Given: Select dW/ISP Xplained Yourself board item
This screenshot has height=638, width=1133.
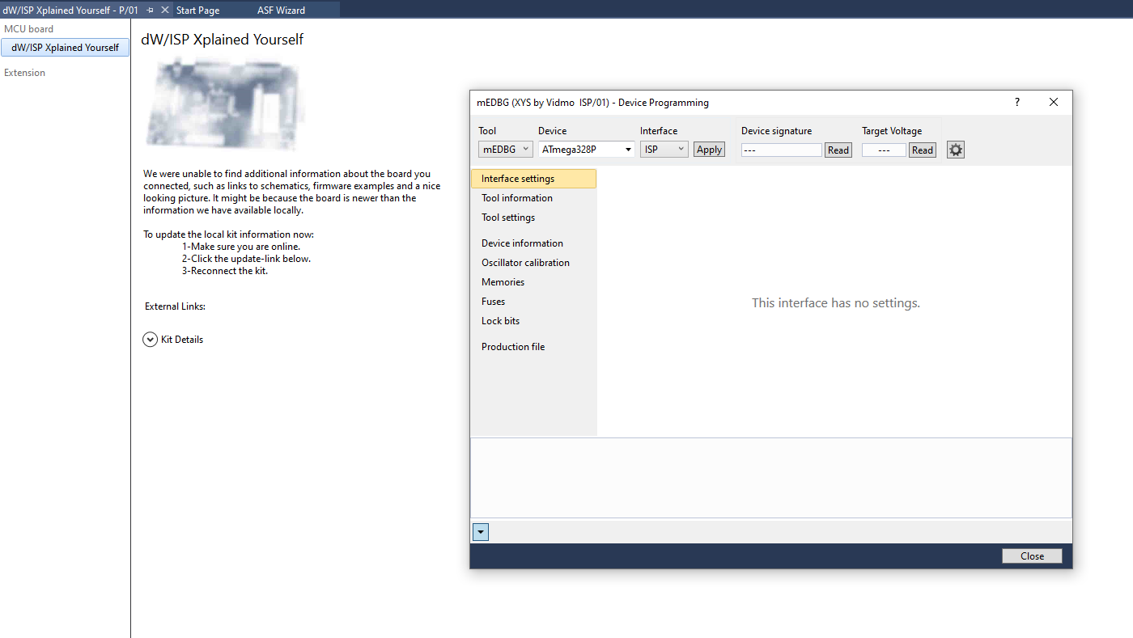Looking at the screenshot, I should tap(65, 48).
